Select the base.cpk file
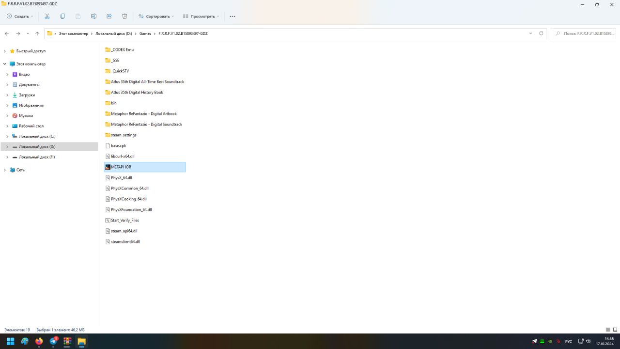The height and width of the screenshot is (349, 620). (116, 145)
